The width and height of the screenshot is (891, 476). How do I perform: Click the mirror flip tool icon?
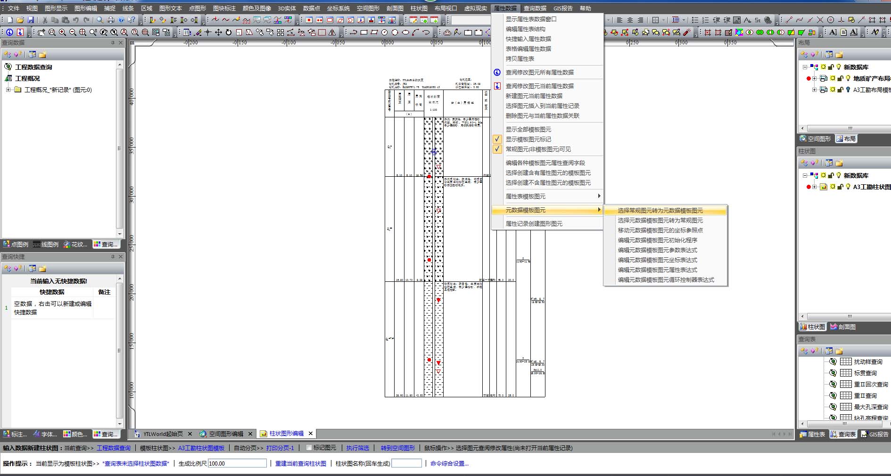[x=332, y=32]
